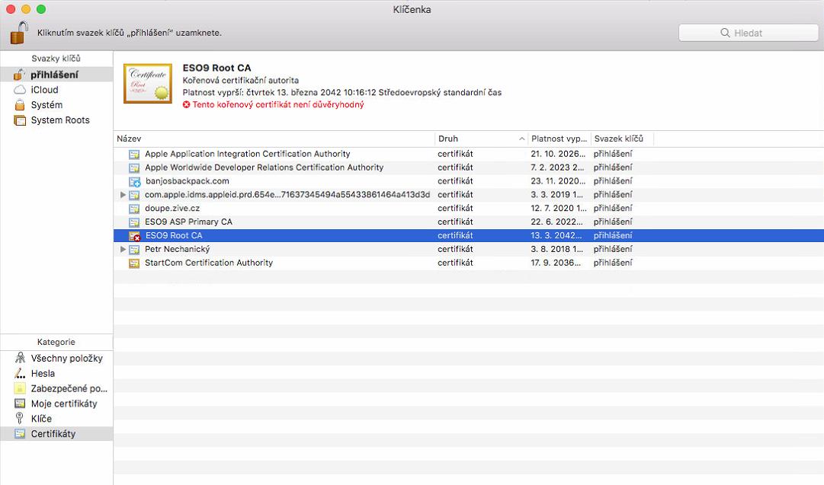The image size is (824, 485).
Task: Click the secure notes icon
Action: coord(20,388)
